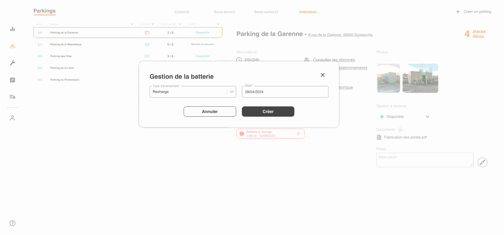The height and width of the screenshot is (235, 504).
Task: Click the help question mark icon
Action: point(12,223)
